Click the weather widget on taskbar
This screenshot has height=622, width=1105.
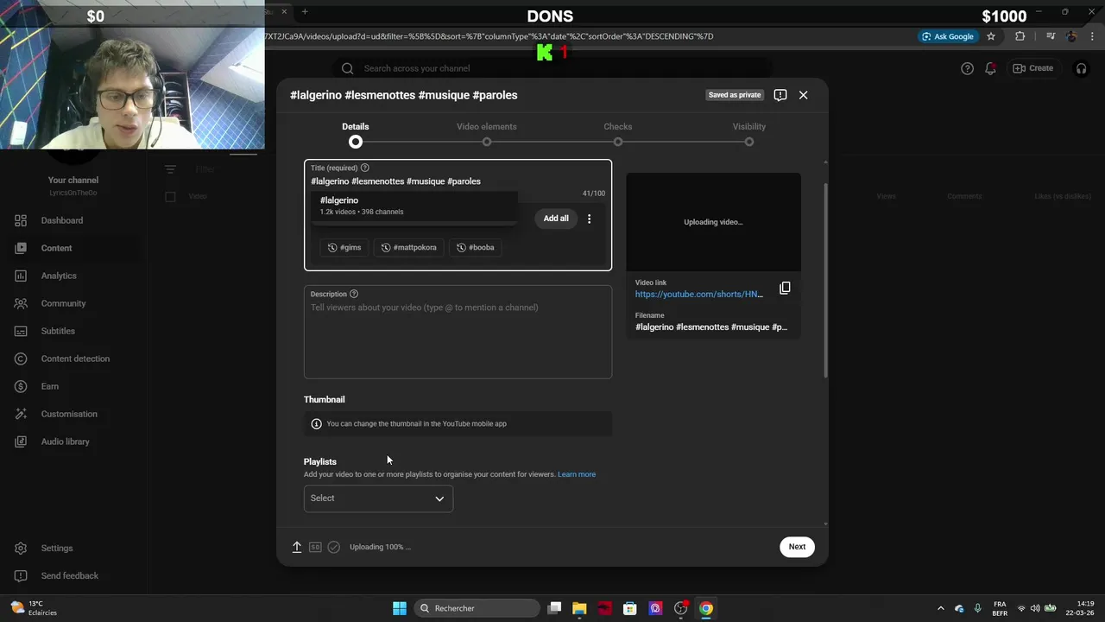point(33,608)
